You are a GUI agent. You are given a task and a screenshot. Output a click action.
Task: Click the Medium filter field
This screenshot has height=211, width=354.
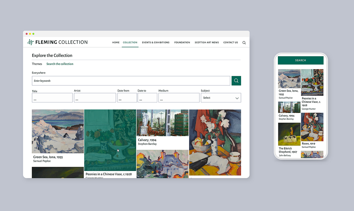pyautogui.click(x=179, y=98)
